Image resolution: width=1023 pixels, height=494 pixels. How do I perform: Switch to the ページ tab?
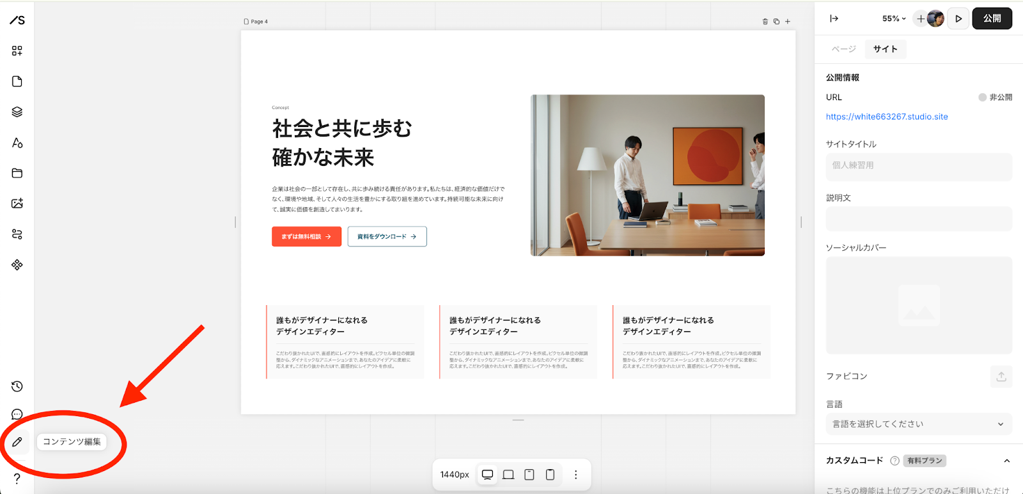[844, 49]
